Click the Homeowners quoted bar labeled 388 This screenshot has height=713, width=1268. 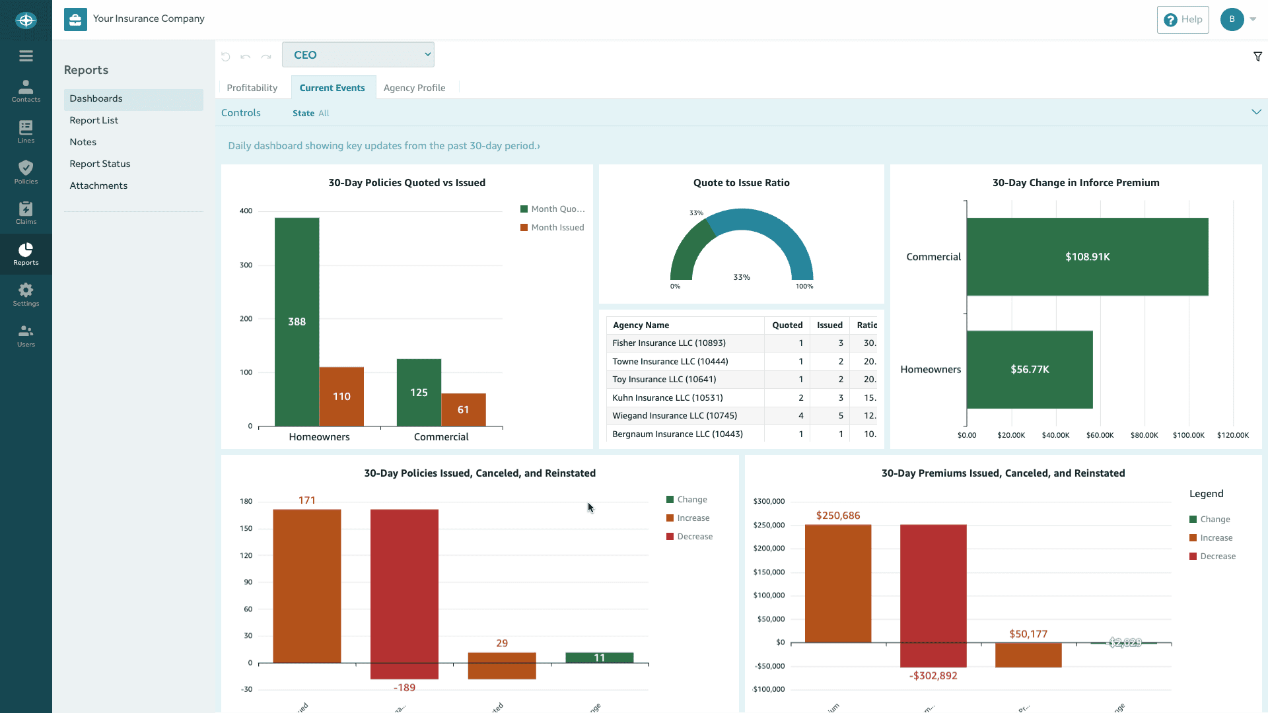[297, 322]
